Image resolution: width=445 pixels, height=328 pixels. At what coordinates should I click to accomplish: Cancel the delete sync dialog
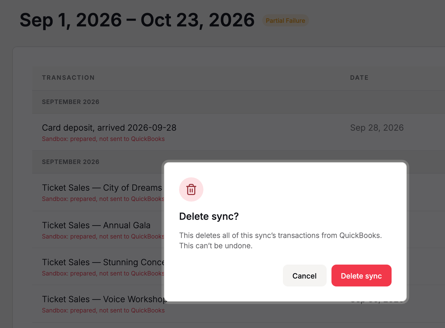tap(304, 275)
